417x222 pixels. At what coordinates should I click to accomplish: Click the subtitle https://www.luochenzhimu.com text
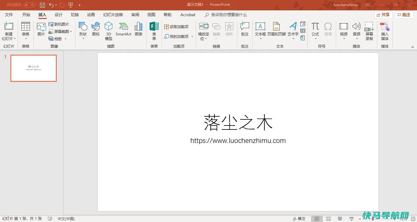click(x=238, y=141)
